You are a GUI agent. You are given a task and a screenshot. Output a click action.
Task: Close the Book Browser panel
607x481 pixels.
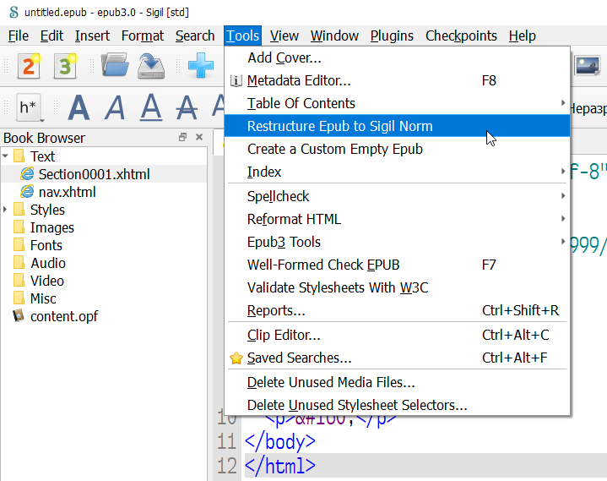point(199,137)
